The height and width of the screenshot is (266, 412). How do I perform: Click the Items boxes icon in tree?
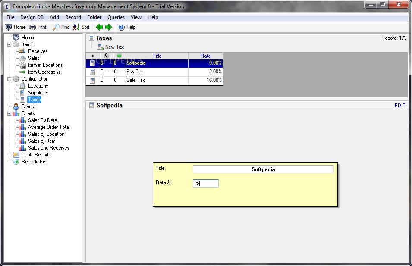click(x=16, y=44)
